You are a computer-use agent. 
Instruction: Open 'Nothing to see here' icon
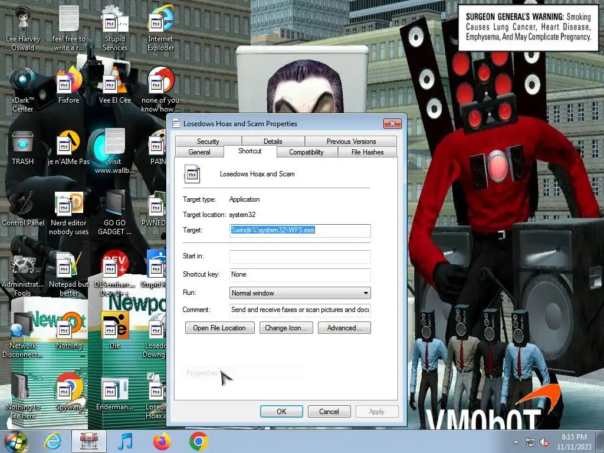pos(23,397)
